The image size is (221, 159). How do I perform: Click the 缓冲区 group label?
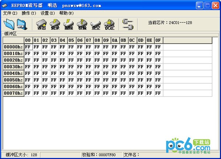(x=10, y=34)
